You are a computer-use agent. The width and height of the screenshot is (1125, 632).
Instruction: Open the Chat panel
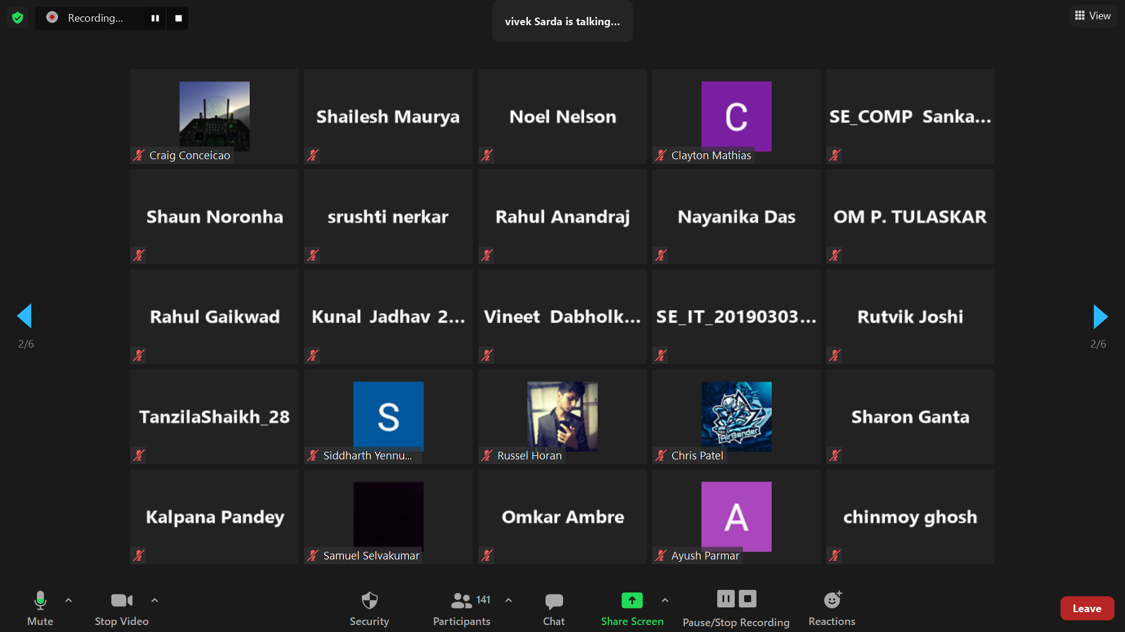coord(554,609)
